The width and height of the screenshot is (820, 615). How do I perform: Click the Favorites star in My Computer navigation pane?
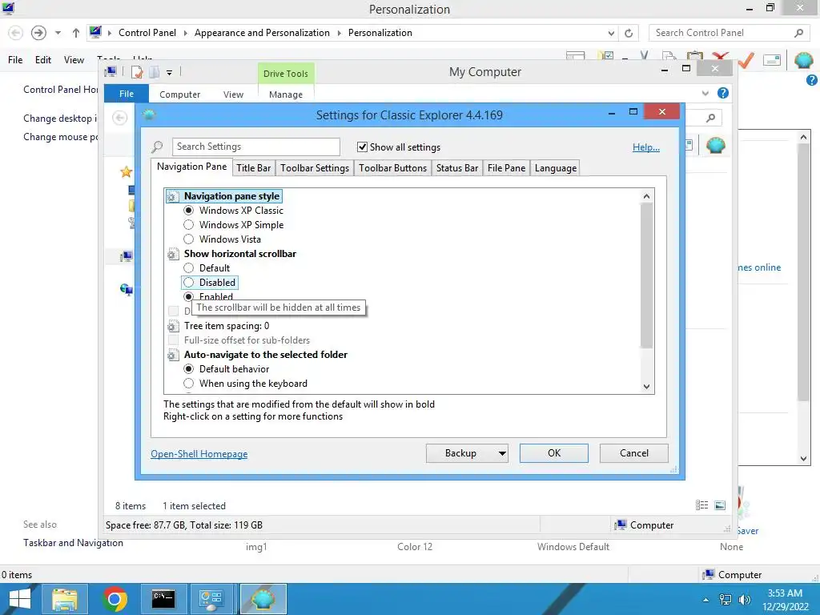tap(126, 171)
